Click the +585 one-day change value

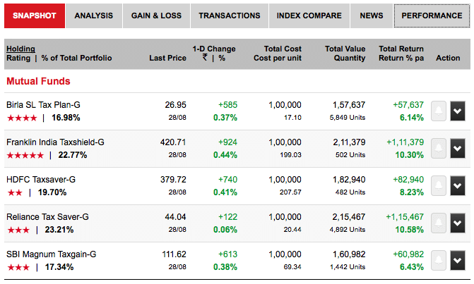click(x=227, y=105)
